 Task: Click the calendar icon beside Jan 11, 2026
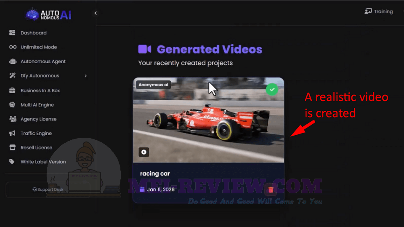(x=142, y=190)
